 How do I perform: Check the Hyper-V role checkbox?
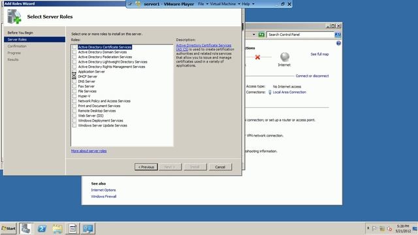pos(74,96)
